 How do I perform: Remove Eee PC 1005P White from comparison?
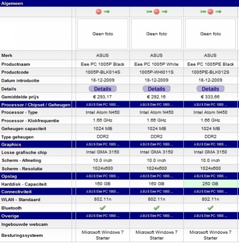click(x=157, y=11)
